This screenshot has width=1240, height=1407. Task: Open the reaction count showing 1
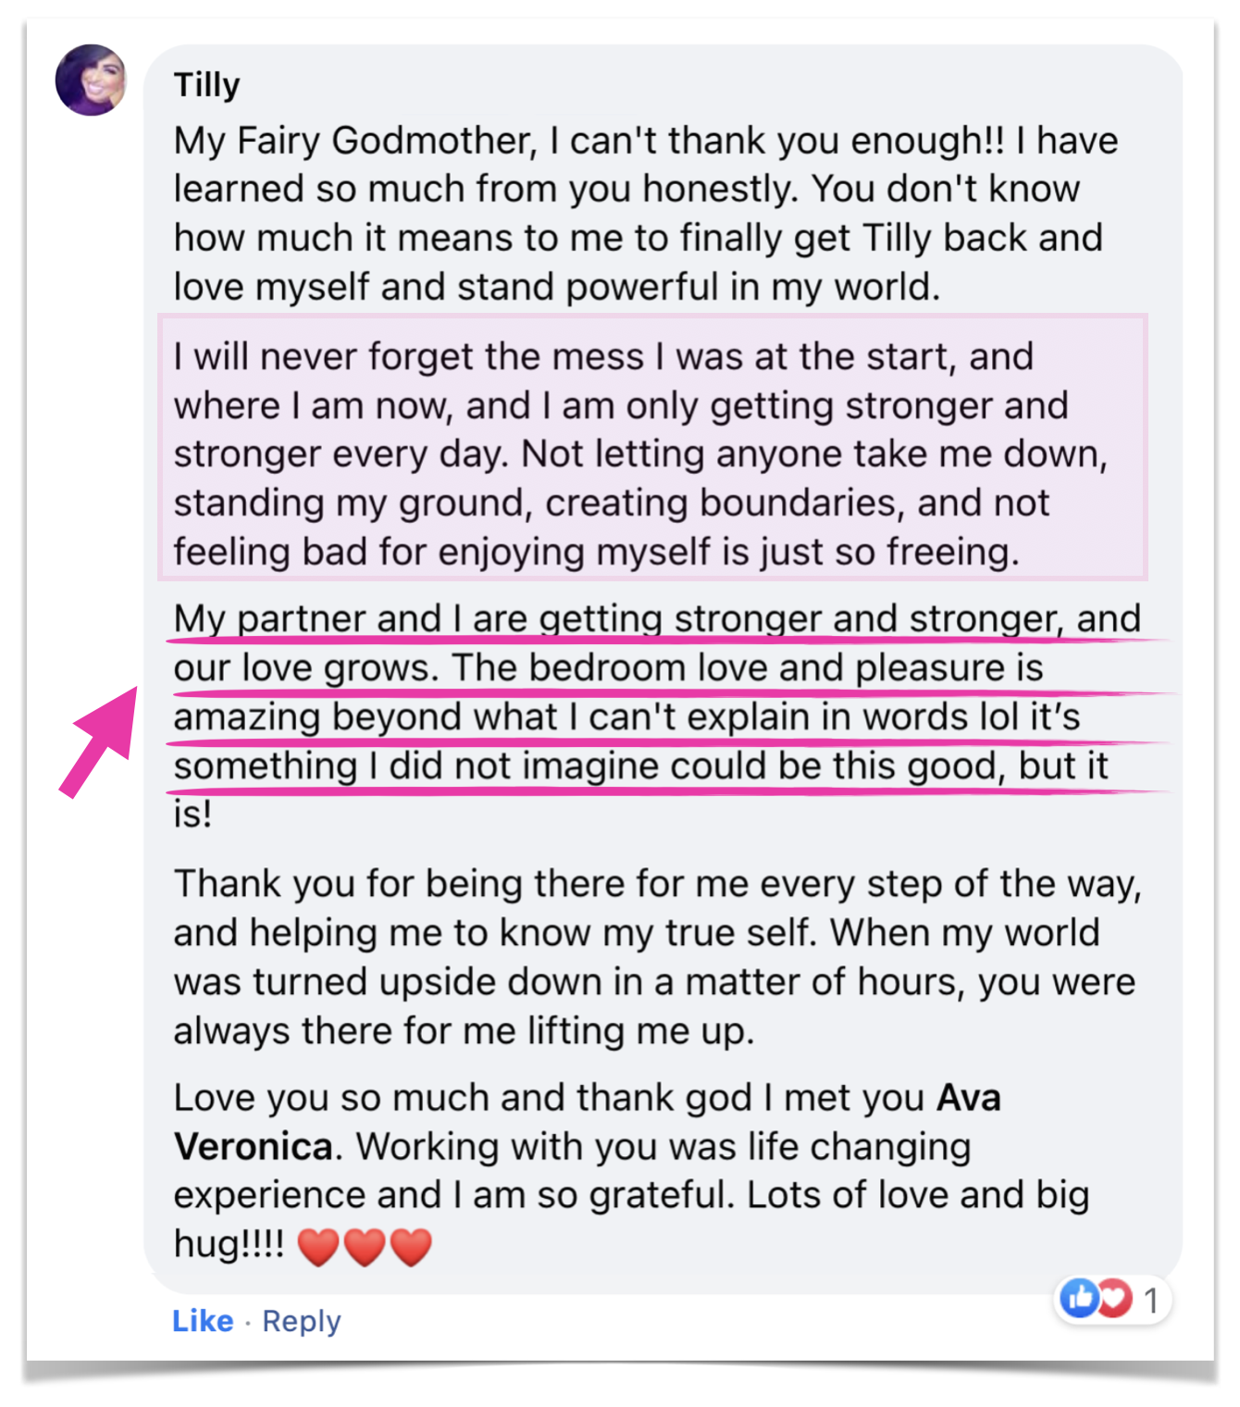tap(1151, 1300)
